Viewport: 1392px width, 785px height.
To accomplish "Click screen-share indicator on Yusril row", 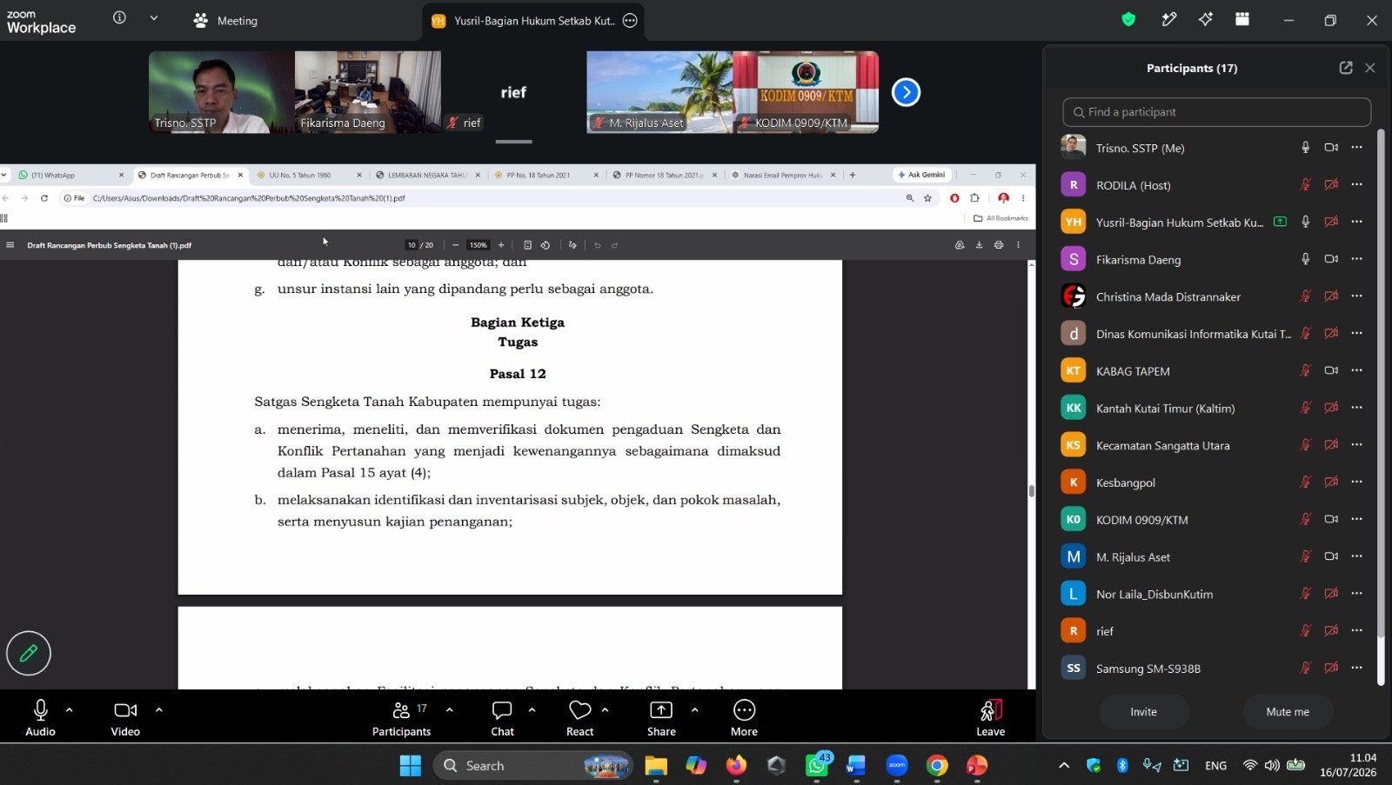I will [1280, 222].
